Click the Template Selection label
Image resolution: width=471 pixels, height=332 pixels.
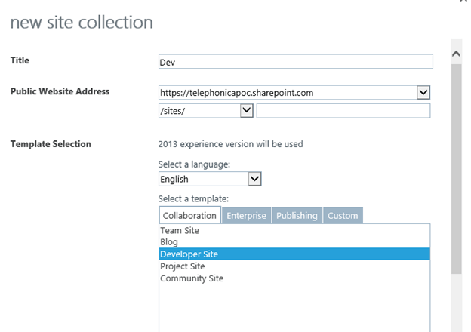(51, 143)
